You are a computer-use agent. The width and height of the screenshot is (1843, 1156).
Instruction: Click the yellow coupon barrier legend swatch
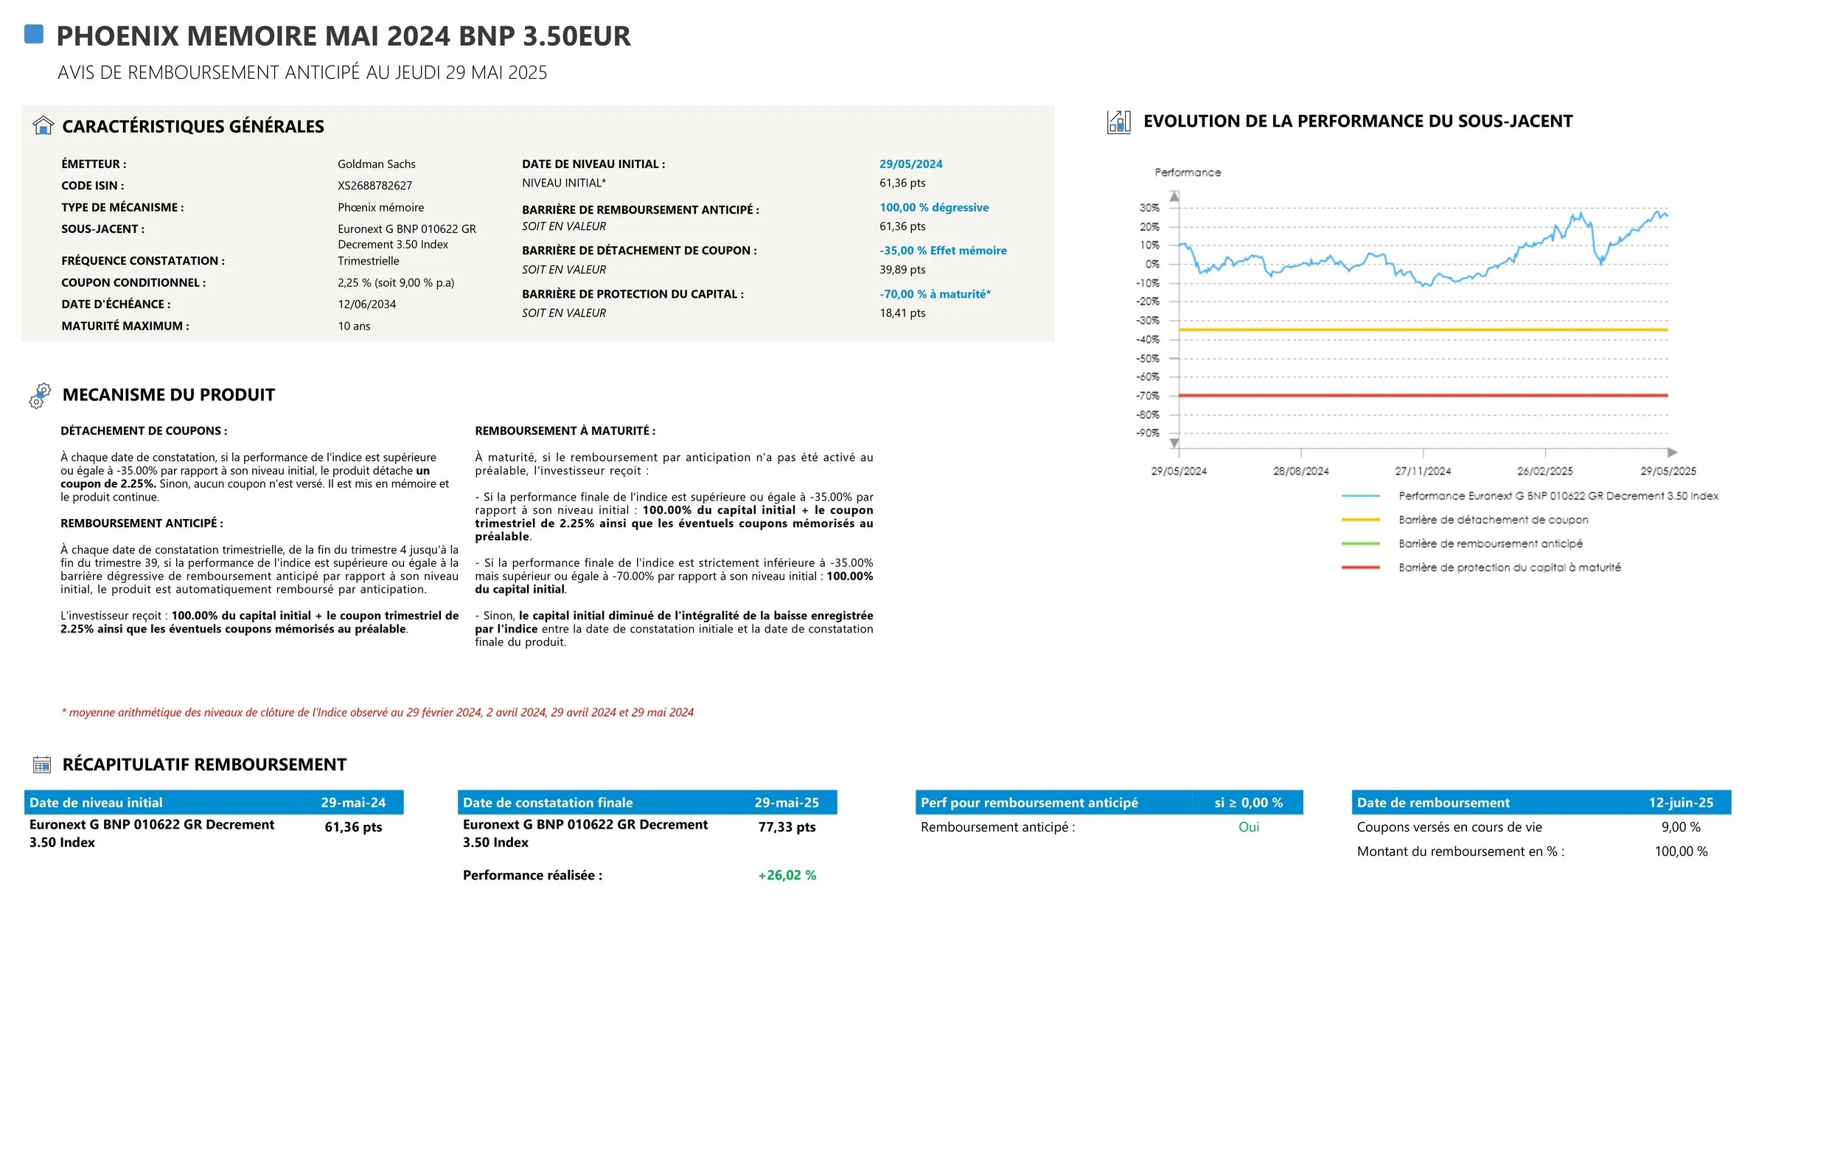[1360, 520]
